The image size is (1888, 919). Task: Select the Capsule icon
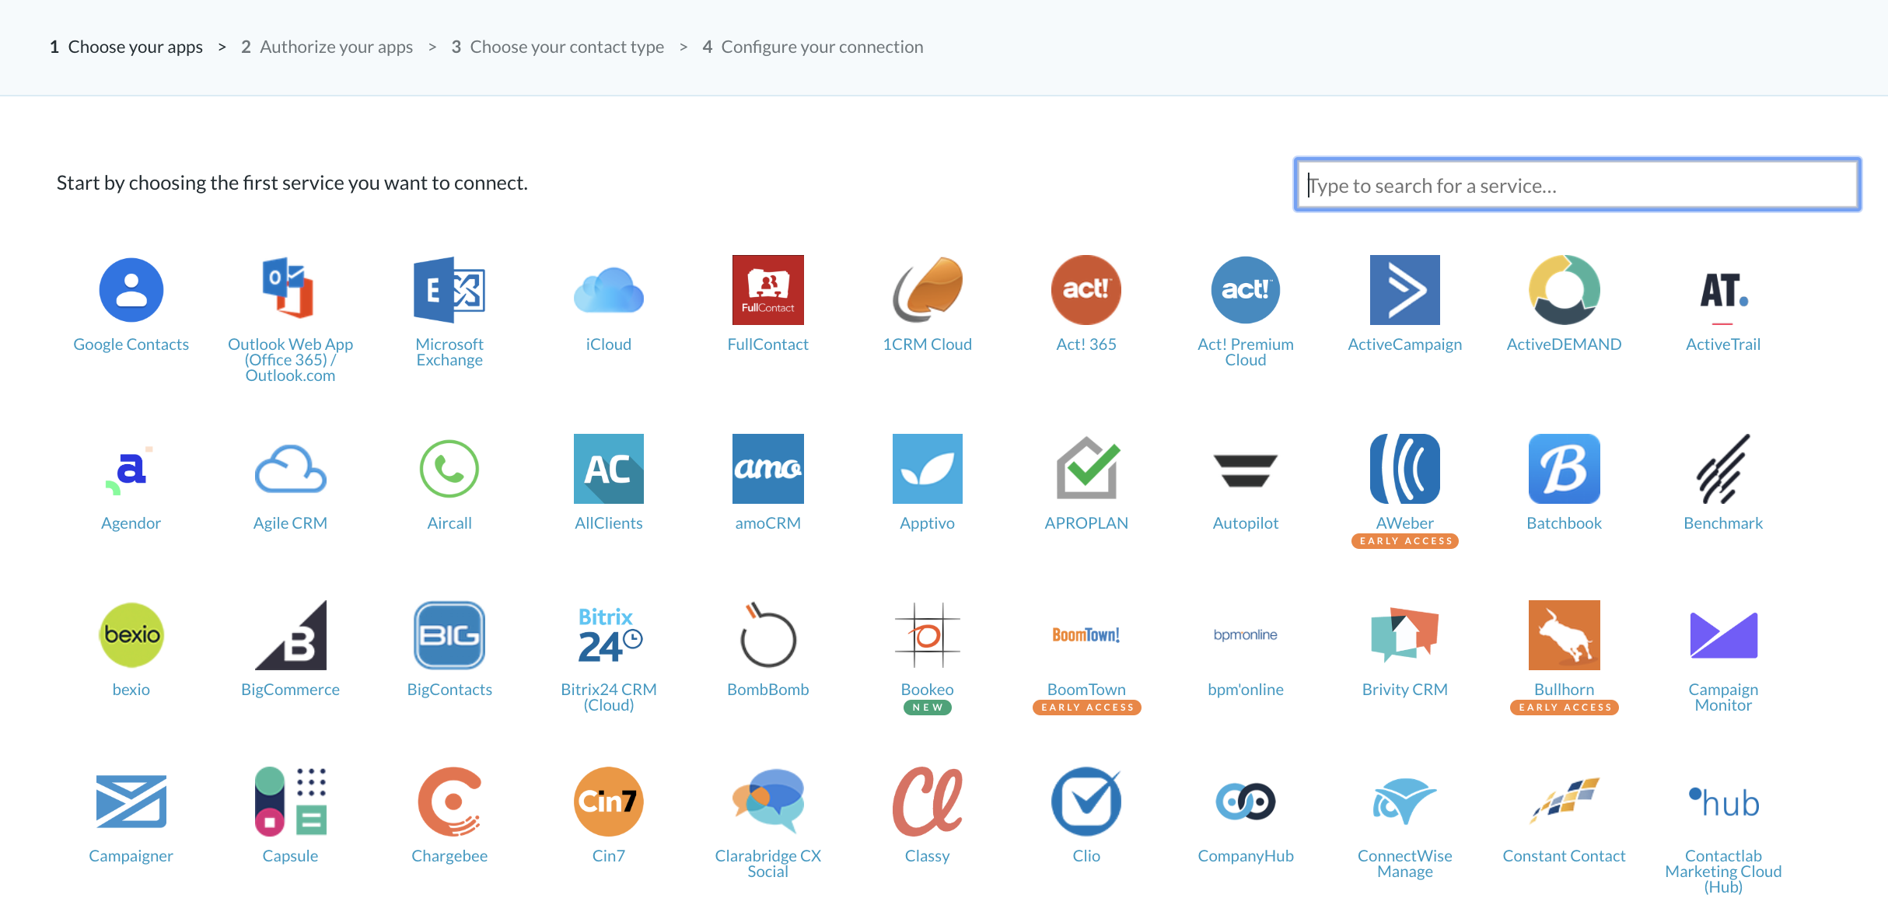tap(291, 802)
